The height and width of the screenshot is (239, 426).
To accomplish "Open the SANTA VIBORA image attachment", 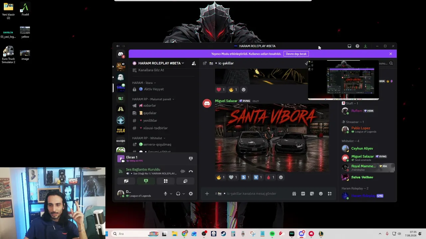I will click(x=272, y=138).
